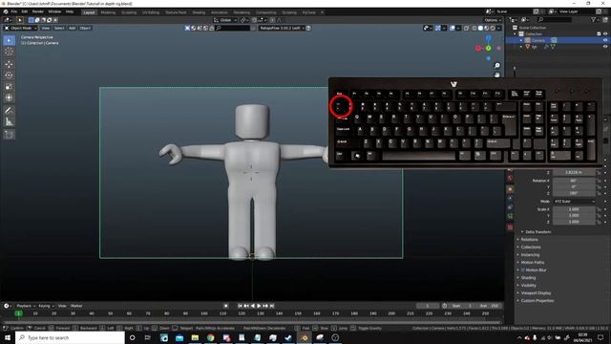Switch to solid viewport shading

coord(480,28)
